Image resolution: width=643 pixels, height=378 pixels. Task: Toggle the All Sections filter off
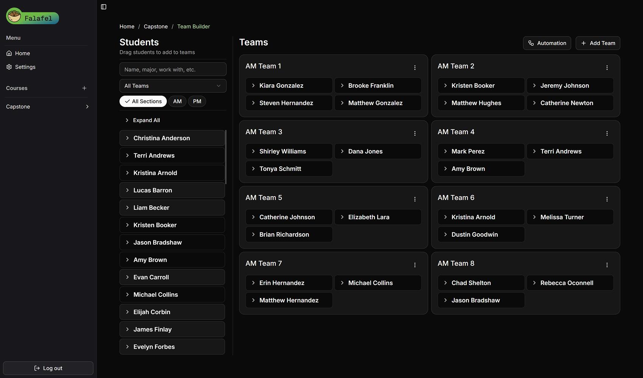point(143,101)
